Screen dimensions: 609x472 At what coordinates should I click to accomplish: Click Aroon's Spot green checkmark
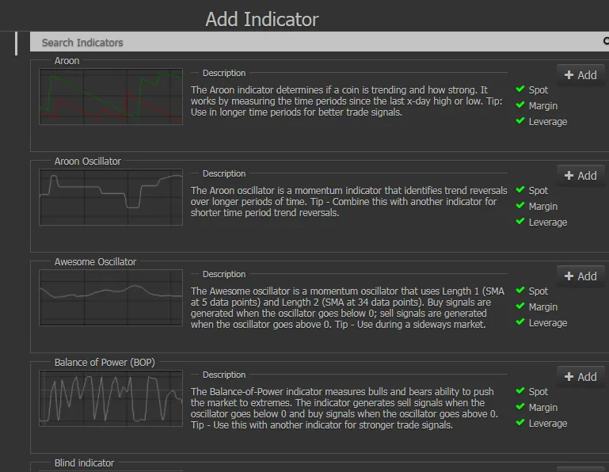[520, 89]
